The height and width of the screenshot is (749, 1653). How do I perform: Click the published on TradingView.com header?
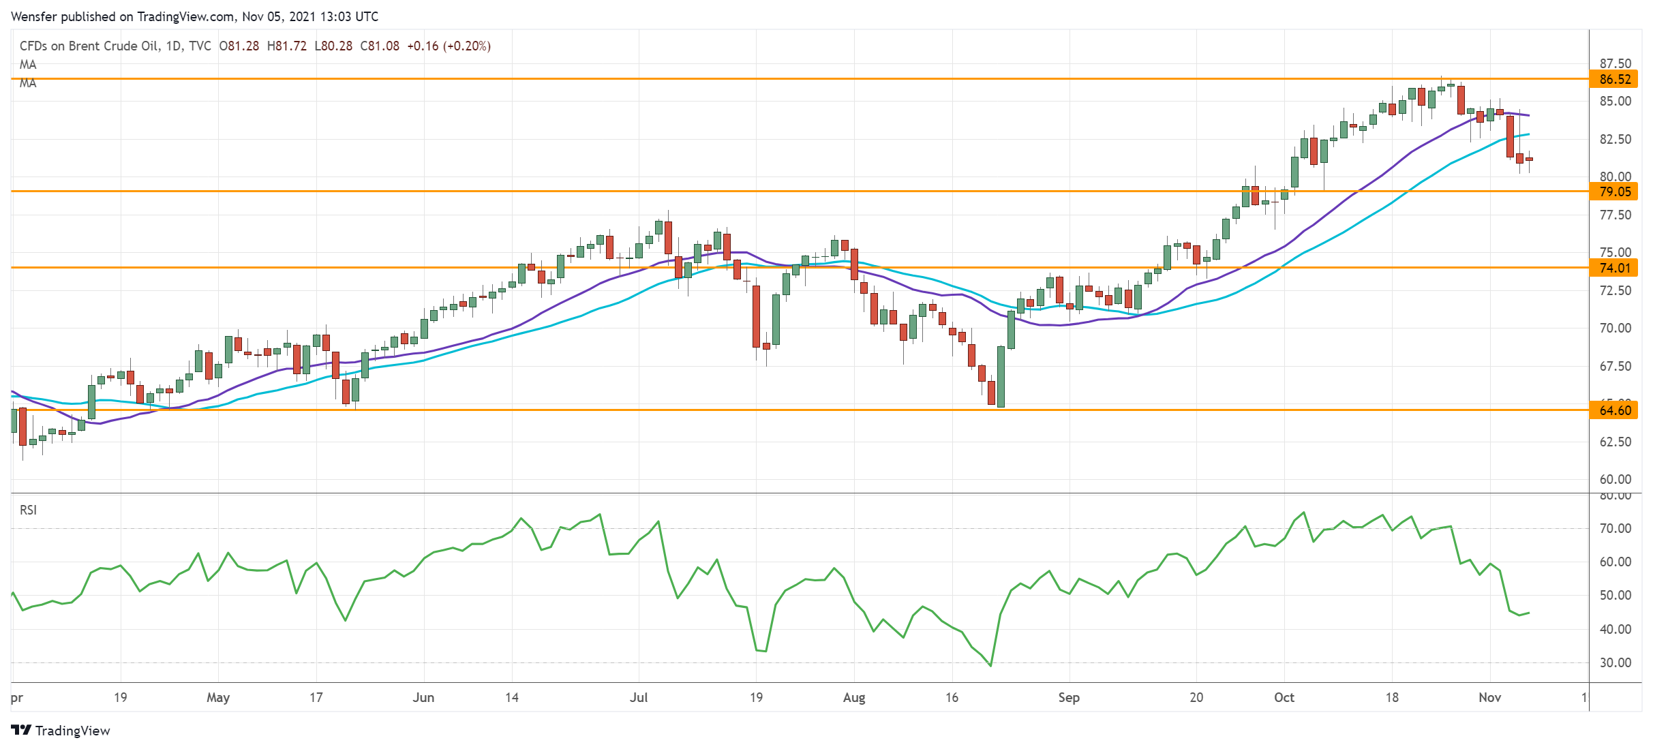point(194,16)
